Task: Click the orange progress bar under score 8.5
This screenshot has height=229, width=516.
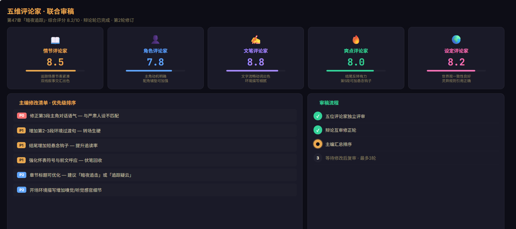Action: click(x=51, y=71)
